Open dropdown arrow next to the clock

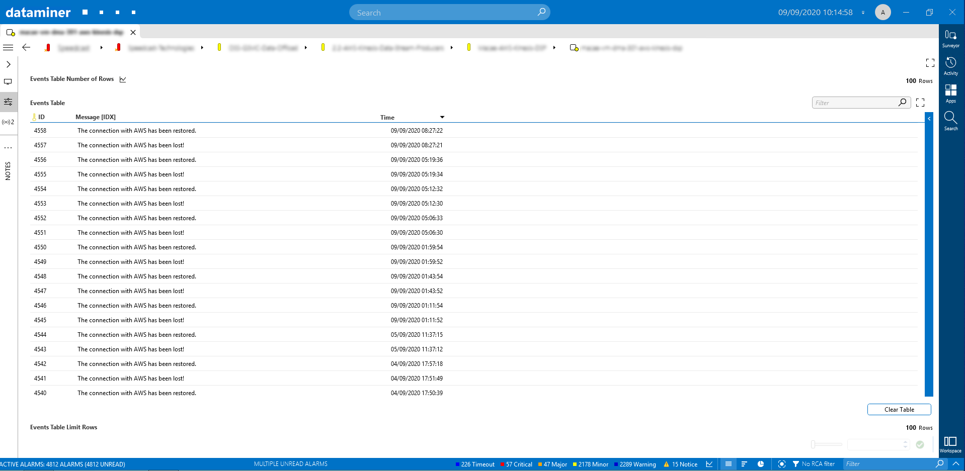(863, 13)
